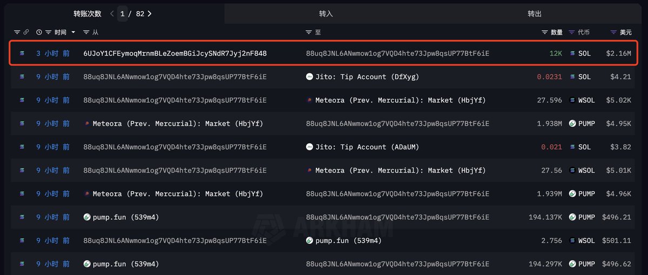This screenshot has width=648, height=275.
Task: Open the filter icon for 美元 column
Action: point(613,32)
